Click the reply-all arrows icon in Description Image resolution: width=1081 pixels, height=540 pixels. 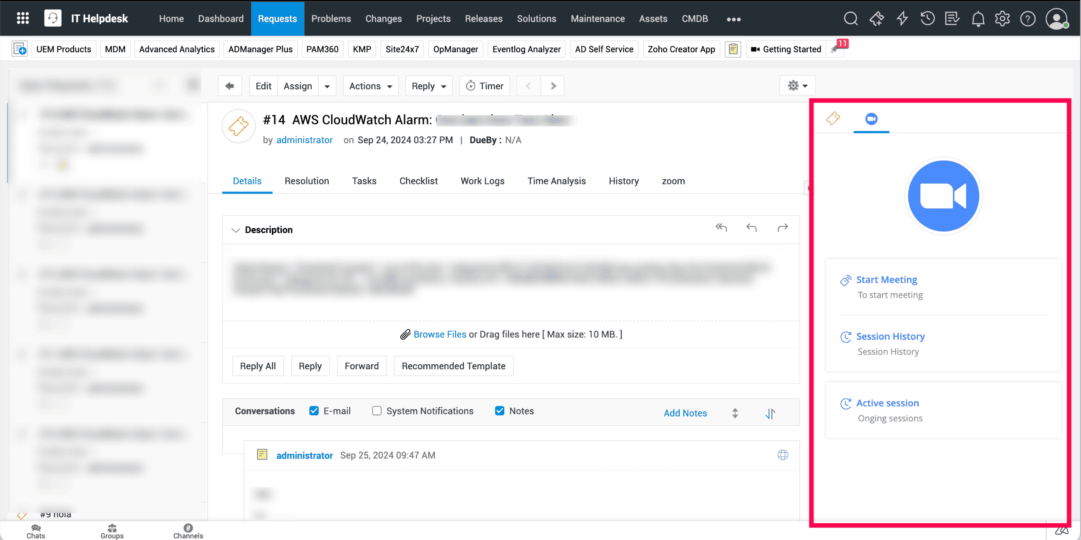click(x=721, y=228)
